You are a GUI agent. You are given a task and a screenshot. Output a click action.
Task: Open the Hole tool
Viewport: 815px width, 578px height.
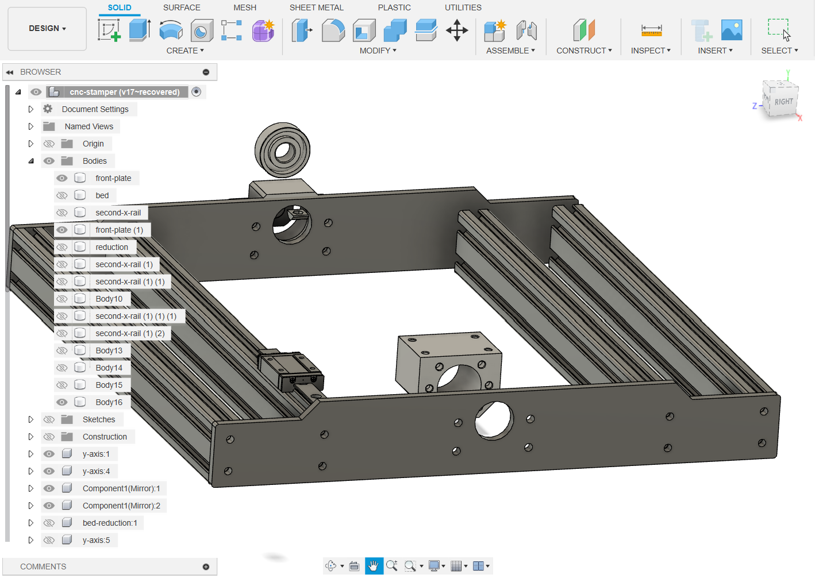pos(202,30)
